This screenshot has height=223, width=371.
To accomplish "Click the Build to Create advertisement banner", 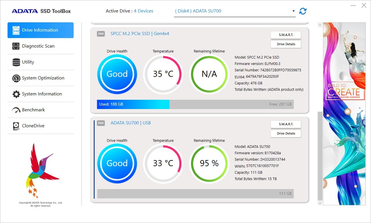I will pos(344,114).
